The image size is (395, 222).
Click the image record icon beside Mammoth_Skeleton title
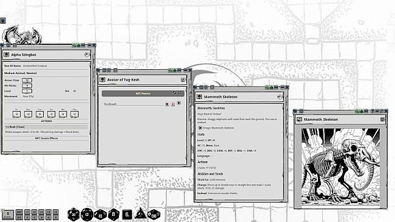pyautogui.click(x=299, y=119)
